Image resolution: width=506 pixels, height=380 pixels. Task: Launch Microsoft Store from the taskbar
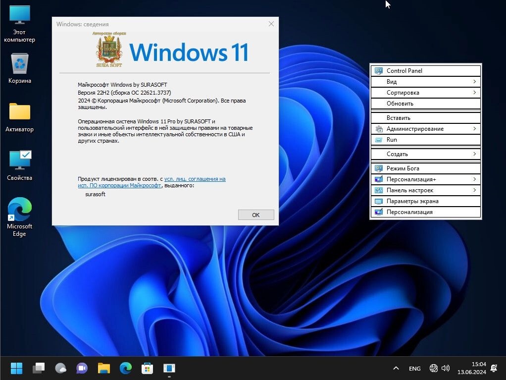coord(147,368)
